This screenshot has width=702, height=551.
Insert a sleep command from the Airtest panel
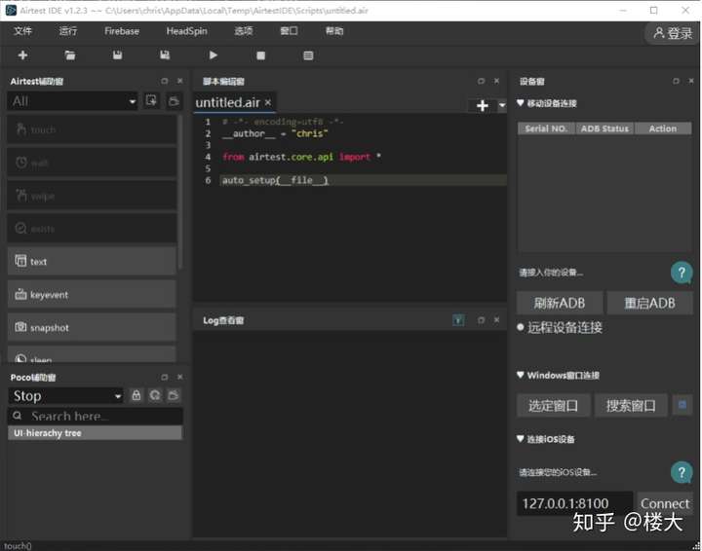coord(92,354)
